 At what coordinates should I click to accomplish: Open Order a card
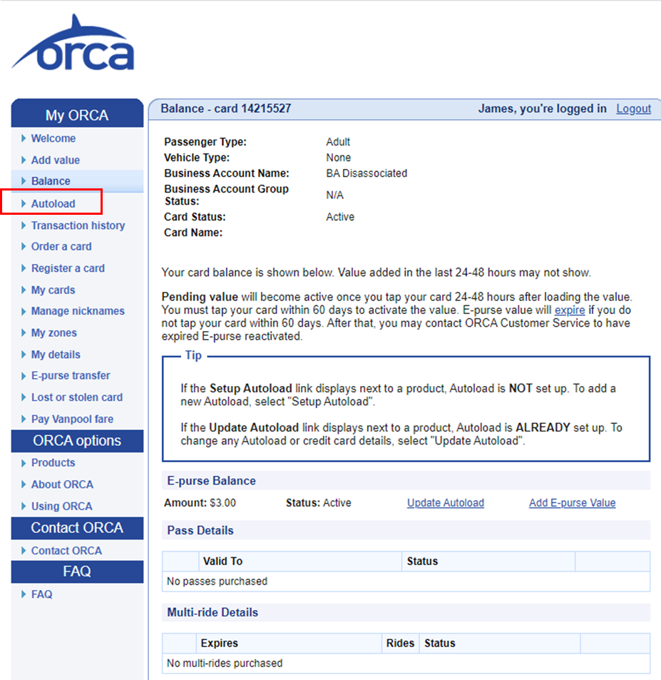click(x=61, y=246)
